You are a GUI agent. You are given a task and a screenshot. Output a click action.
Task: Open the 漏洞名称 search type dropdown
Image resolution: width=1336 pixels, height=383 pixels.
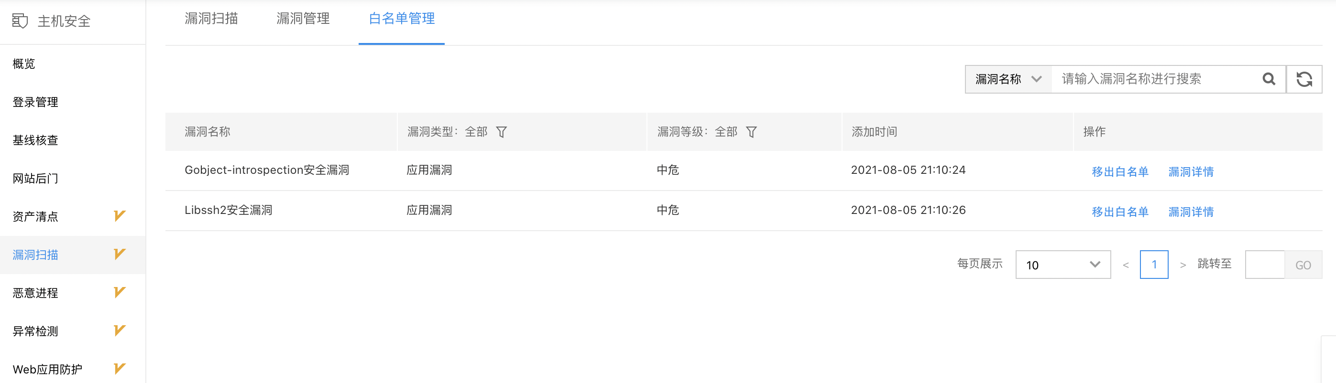click(1008, 79)
